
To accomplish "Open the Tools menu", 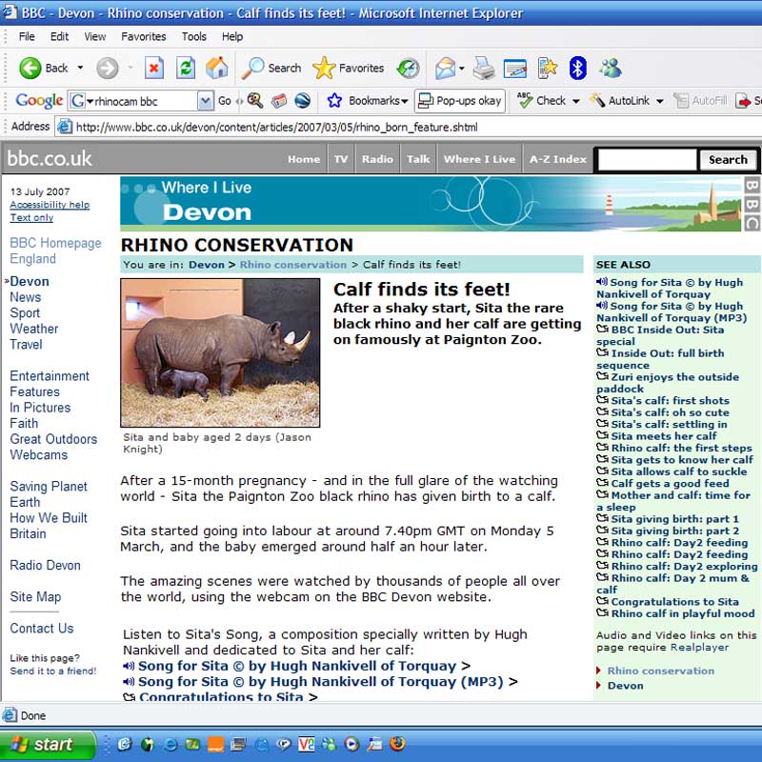I will click(193, 36).
